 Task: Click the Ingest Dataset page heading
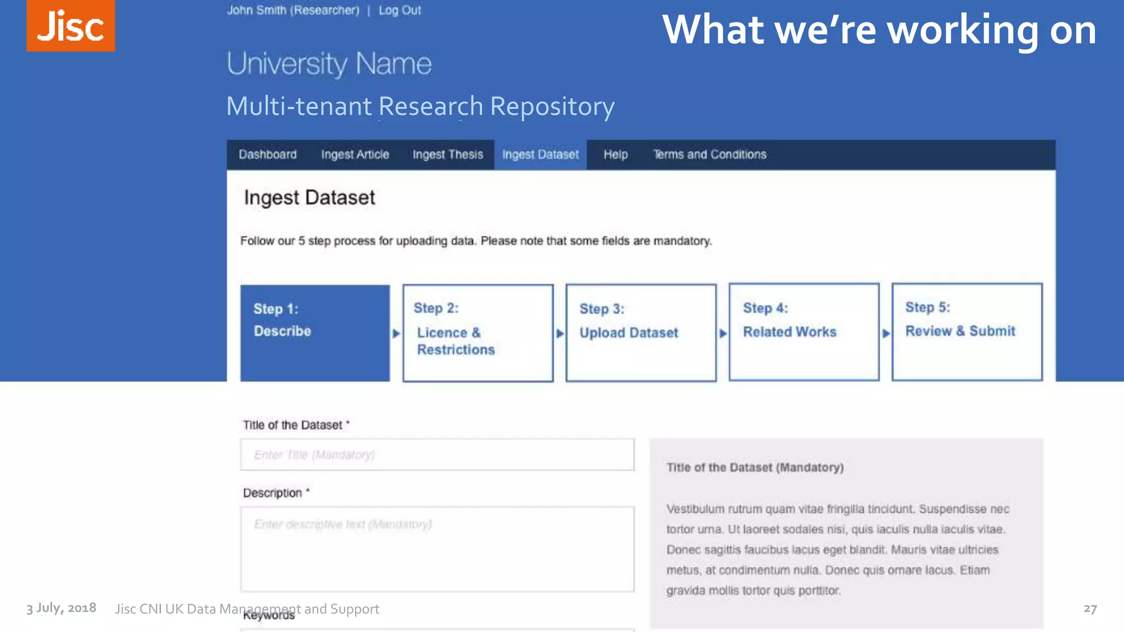point(310,198)
